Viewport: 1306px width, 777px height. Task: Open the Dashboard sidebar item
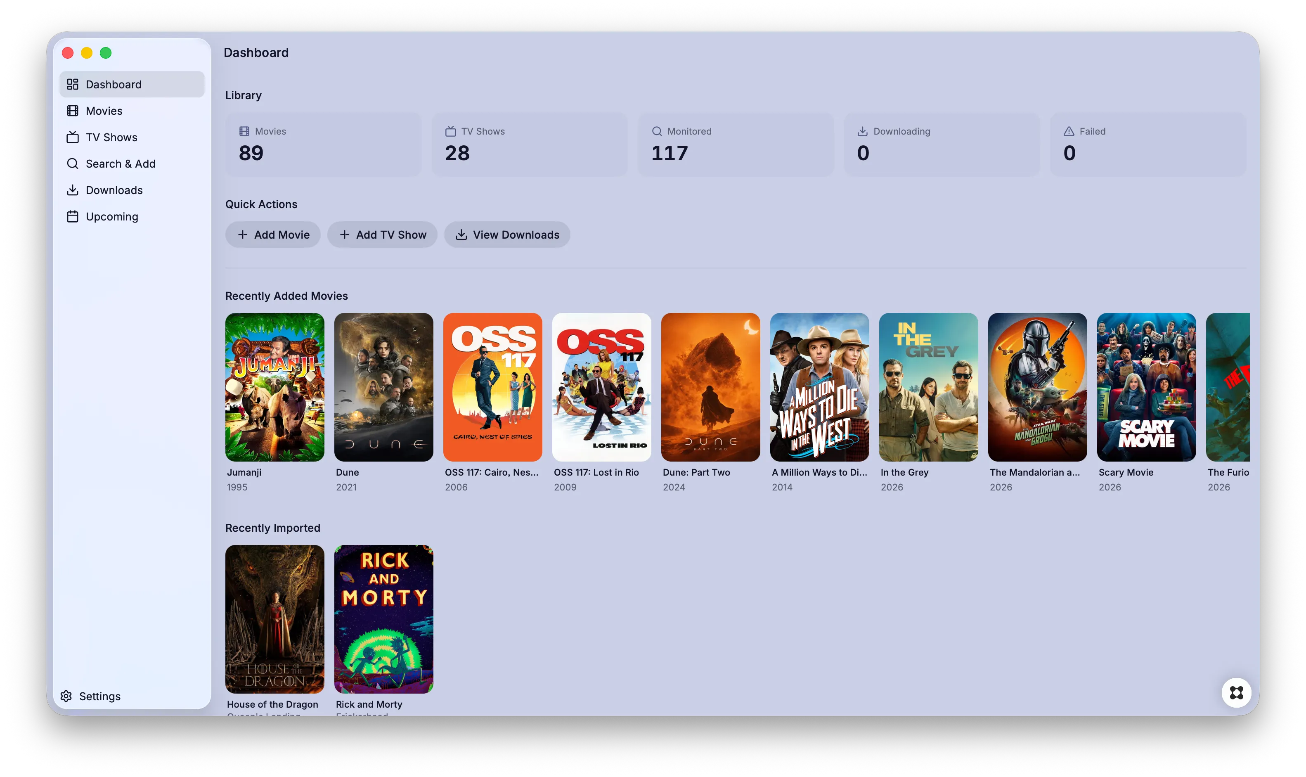point(131,84)
